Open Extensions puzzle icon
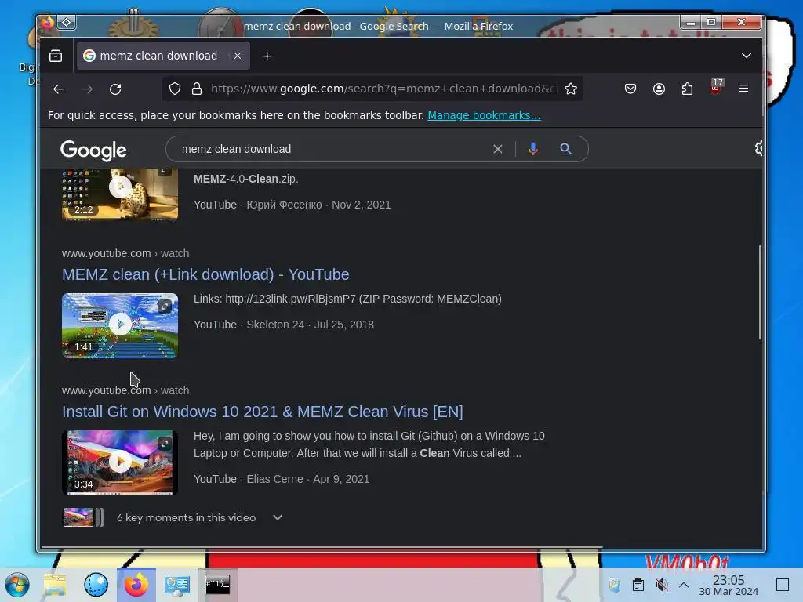The width and height of the screenshot is (803, 602). pyautogui.click(x=687, y=89)
